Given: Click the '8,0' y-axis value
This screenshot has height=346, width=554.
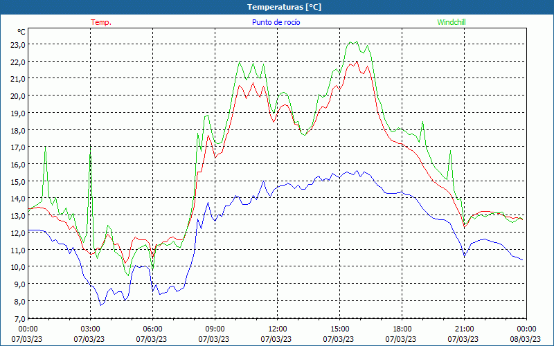Looking at the screenshot, I should pos(20,302).
